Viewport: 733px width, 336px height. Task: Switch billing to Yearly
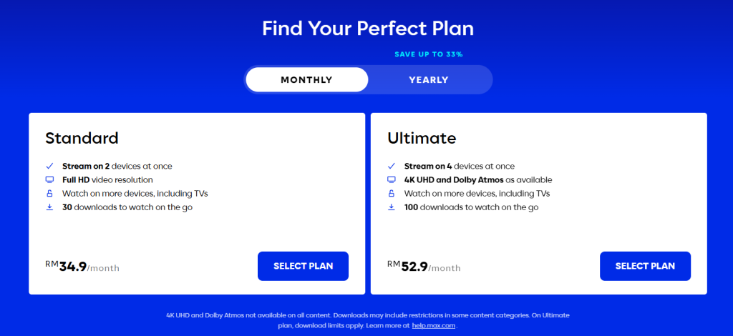pyautogui.click(x=429, y=80)
